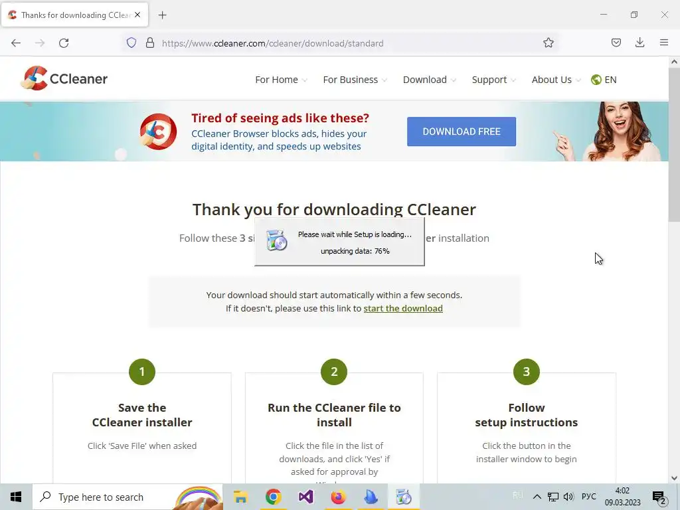Viewport: 680px width, 510px height.
Task: Click the 'Thank you for downloading CCleaner' heading
Action: pyautogui.click(x=334, y=209)
